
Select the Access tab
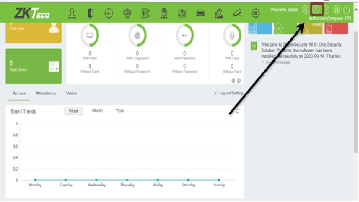(x=19, y=94)
